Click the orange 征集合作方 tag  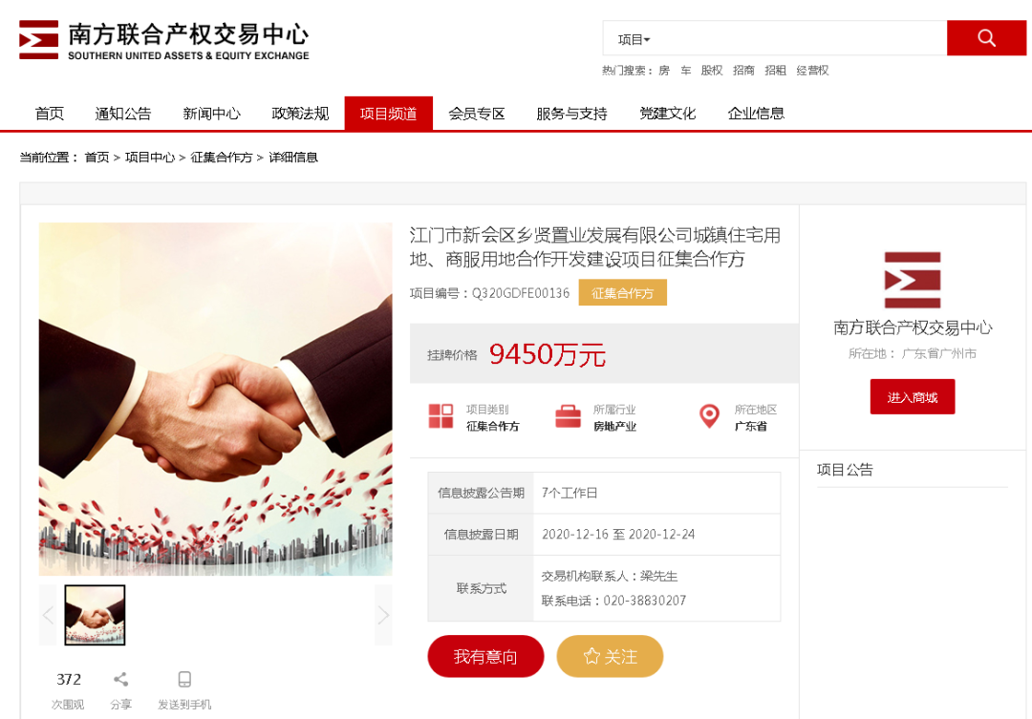click(x=623, y=293)
